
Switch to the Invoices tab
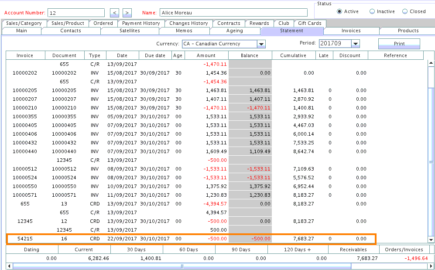click(x=351, y=31)
